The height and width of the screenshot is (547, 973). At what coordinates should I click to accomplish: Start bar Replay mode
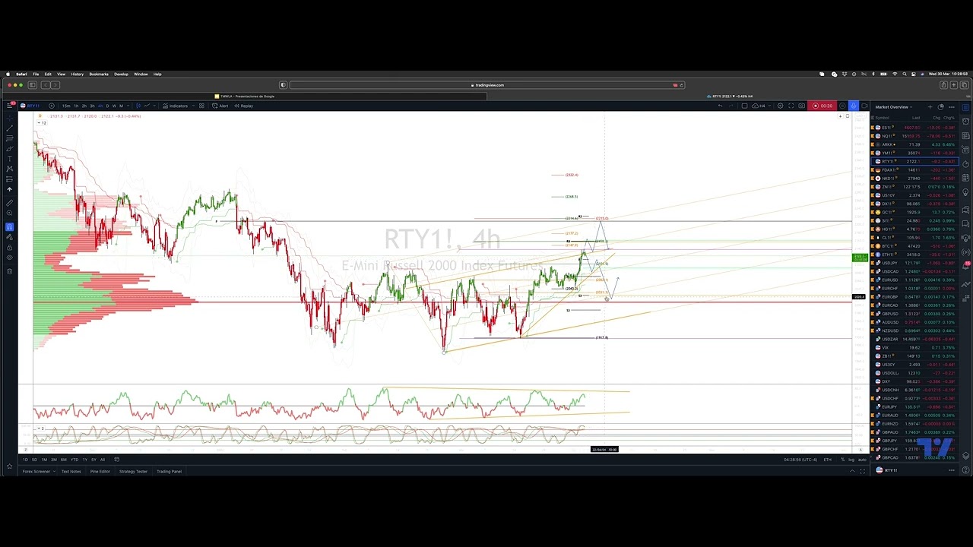pos(243,106)
